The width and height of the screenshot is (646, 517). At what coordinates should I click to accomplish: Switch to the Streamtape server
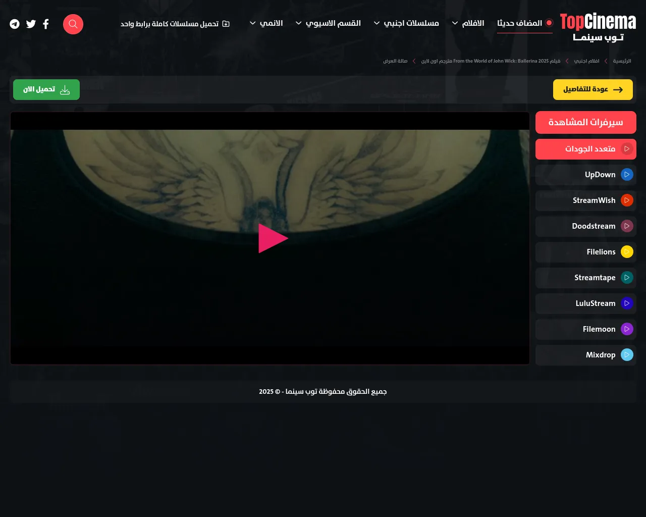[x=586, y=278]
